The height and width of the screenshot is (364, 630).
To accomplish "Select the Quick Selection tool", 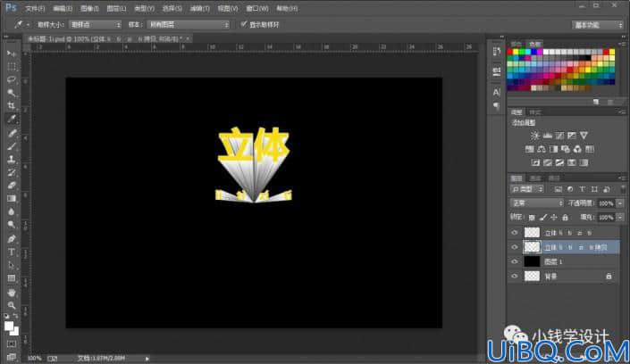I will (x=12, y=93).
